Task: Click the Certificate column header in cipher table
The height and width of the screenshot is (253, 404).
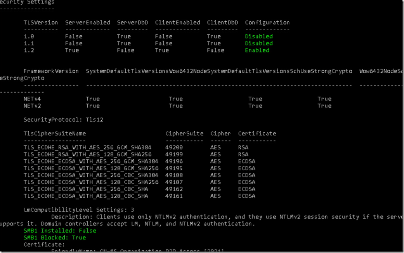Action: (257, 133)
